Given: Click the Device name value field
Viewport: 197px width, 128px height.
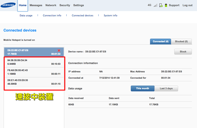Looking at the screenshot, I should pyautogui.click(x=96, y=52).
